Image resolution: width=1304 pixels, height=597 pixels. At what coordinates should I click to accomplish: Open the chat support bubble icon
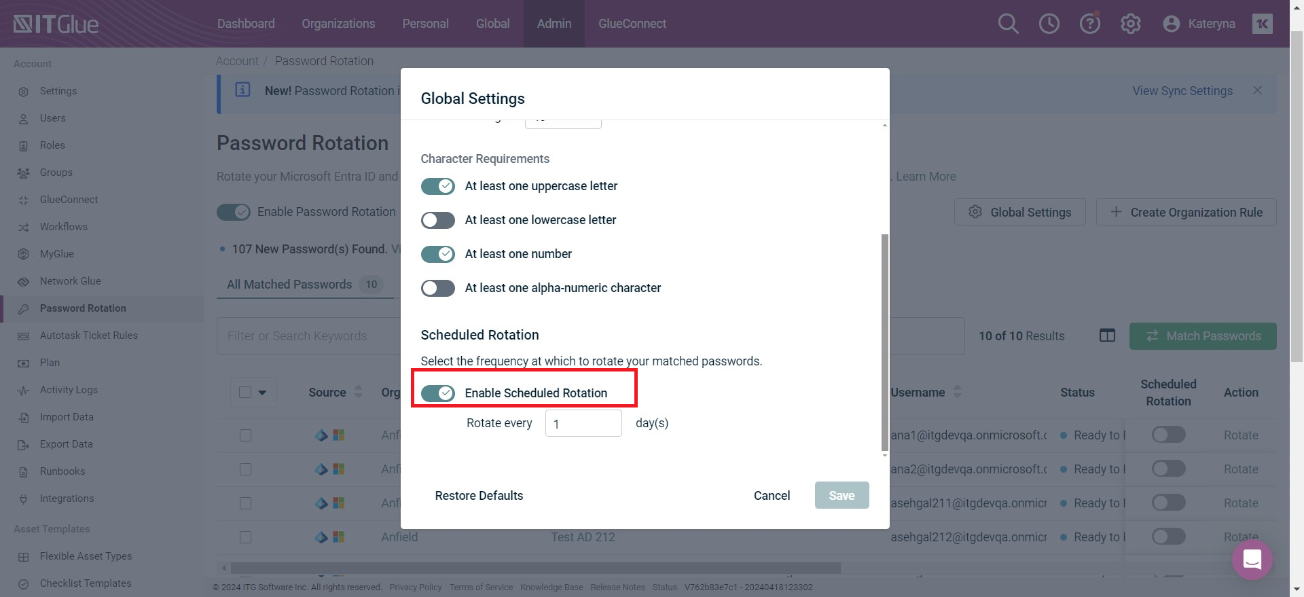pyautogui.click(x=1252, y=559)
